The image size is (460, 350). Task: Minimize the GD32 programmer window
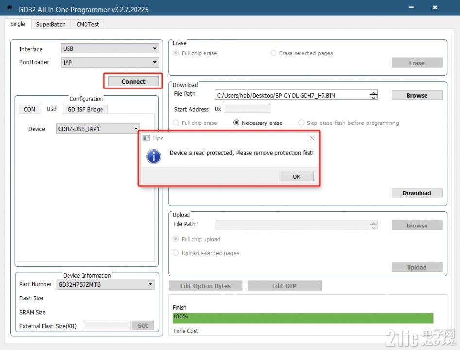(x=411, y=7)
